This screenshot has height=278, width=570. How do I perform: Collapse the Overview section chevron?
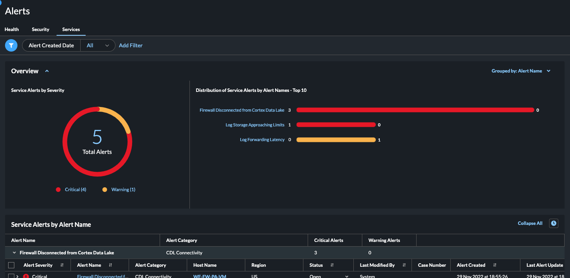point(47,71)
